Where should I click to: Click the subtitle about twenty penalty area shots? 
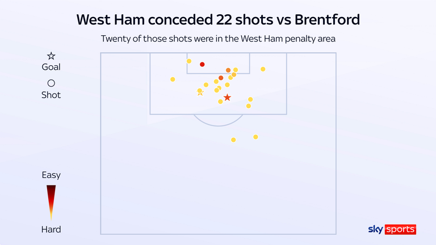pos(218,39)
